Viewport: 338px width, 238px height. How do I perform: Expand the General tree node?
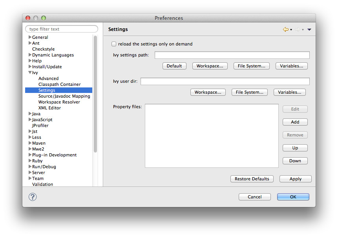(30, 37)
